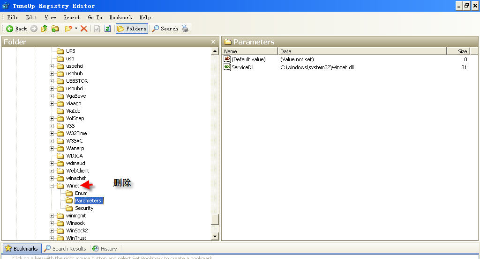Viewport: 480px width, 259px height.
Task: Select the W3SVC key
Action: click(75, 141)
